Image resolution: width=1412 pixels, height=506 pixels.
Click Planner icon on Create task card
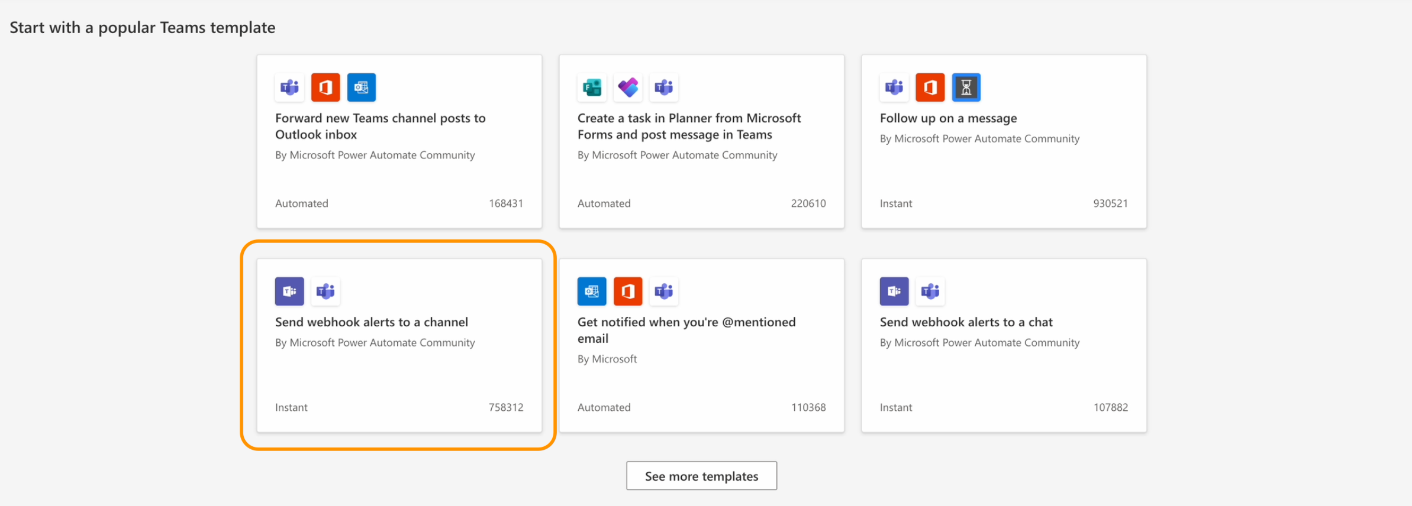(x=628, y=87)
